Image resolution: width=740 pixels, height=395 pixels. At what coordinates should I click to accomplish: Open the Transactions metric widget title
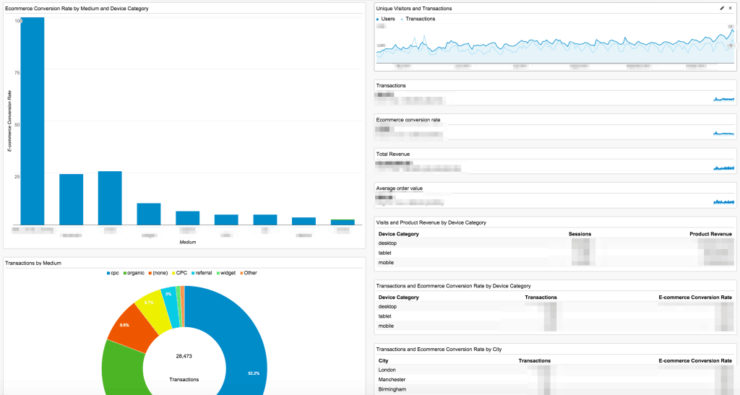[391, 86]
